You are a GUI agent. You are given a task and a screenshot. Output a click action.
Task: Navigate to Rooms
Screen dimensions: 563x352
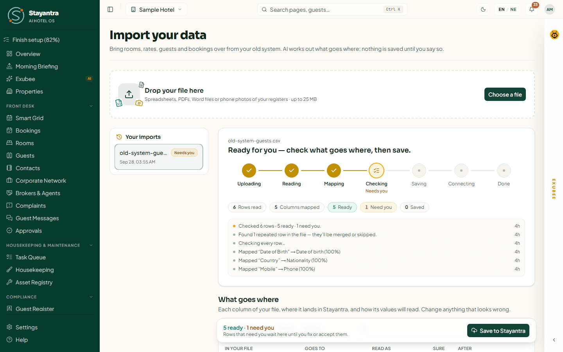click(50, 143)
